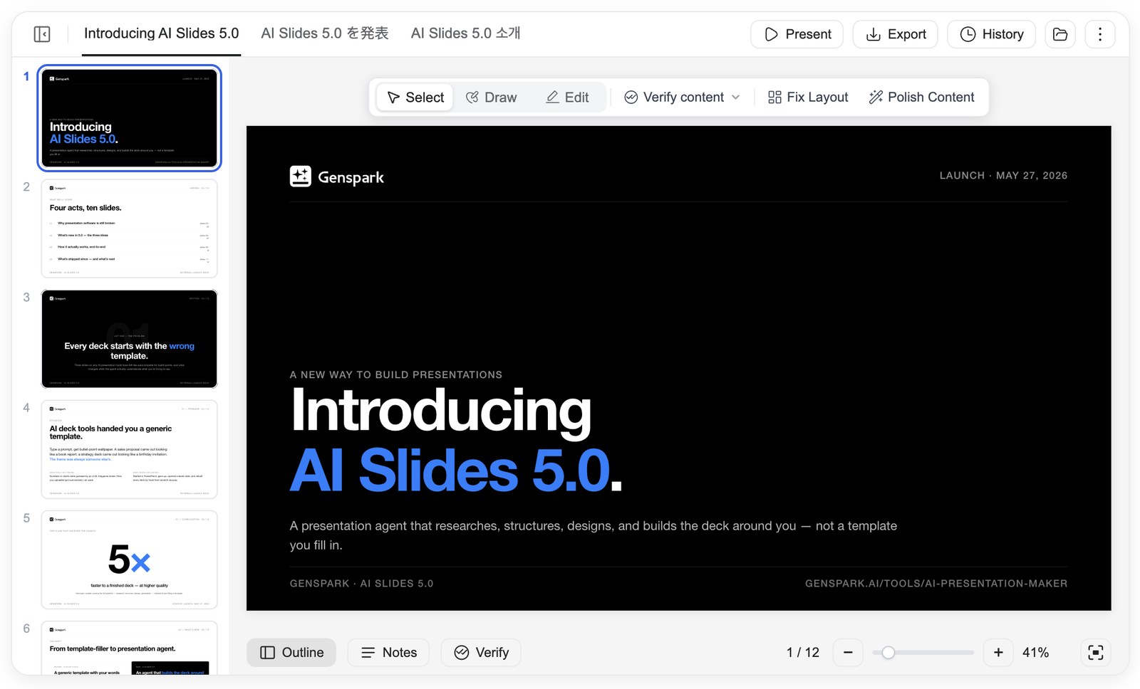
Task: Click 'LAUNCH · MAY 27, 2026' text
Action: pyautogui.click(x=1003, y=175)
